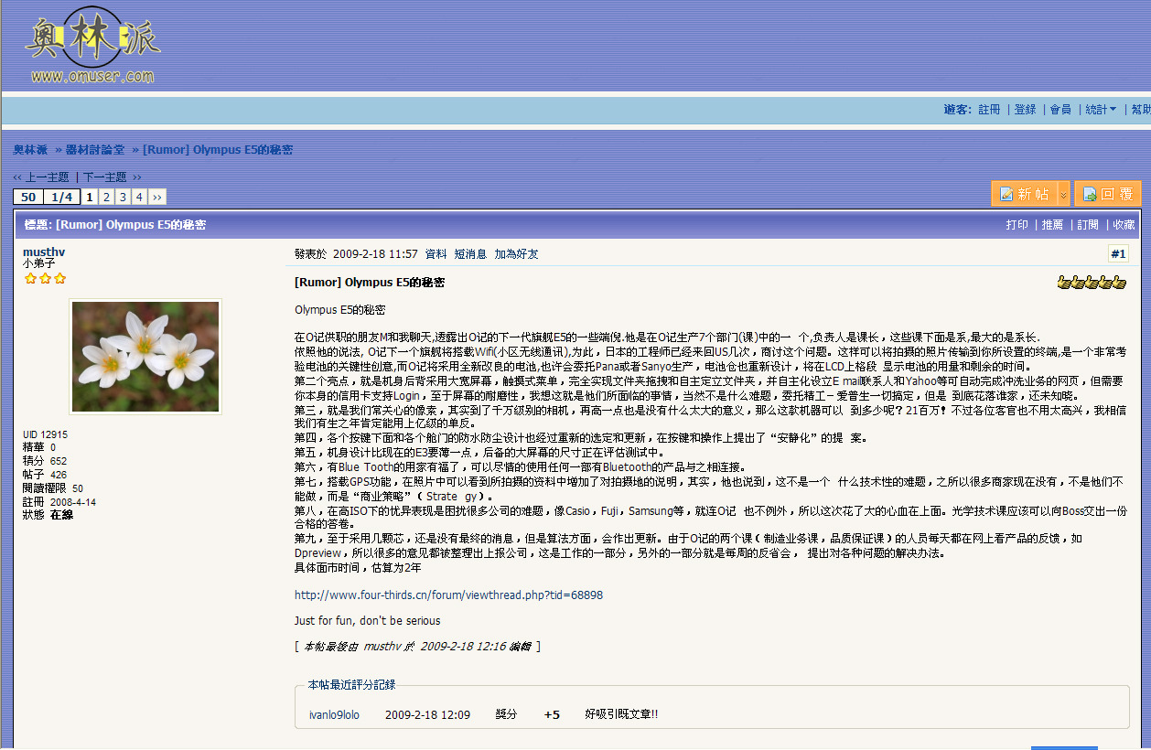
Task: Click 短消息 to message the poster
Action: click(x=470, y=254)
